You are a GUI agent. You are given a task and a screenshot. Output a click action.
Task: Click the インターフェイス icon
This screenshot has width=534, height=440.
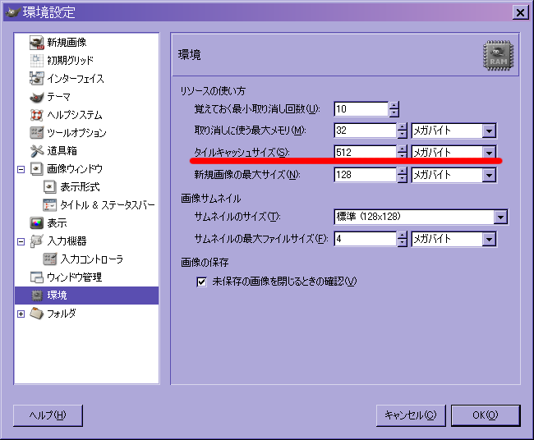[36, 79]
